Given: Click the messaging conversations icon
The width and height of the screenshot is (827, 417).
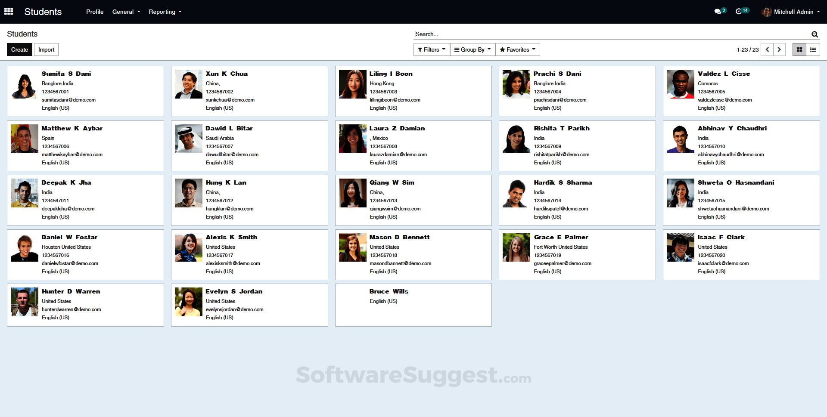Looking at the screenshot, I should (718, 11).
